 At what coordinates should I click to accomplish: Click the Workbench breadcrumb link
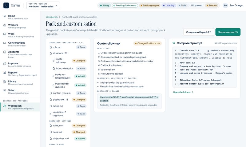52,17
